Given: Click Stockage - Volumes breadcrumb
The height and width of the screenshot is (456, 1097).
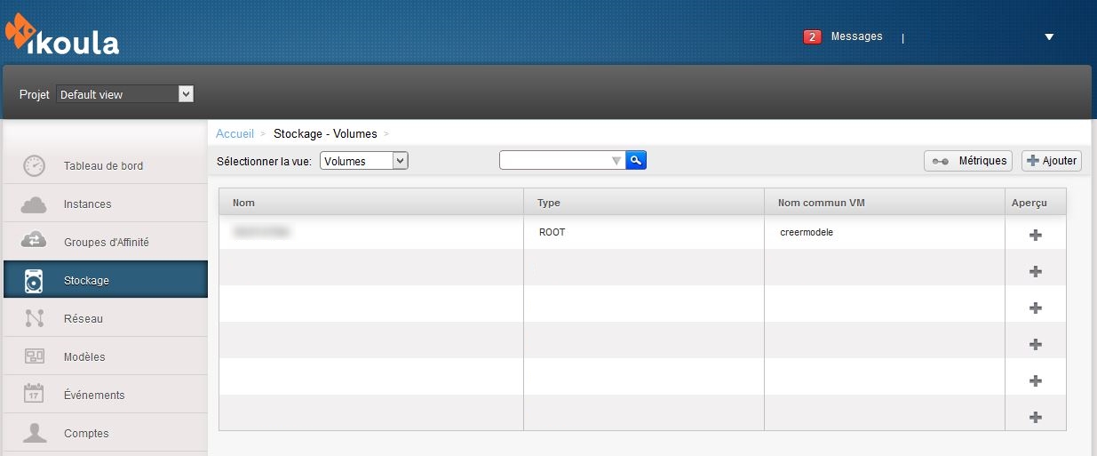Looking at the screenshot, I should click(325, 133).
